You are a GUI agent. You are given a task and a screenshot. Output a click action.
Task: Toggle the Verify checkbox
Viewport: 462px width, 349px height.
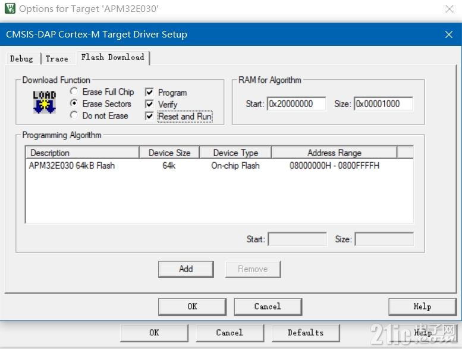point(149,104)
